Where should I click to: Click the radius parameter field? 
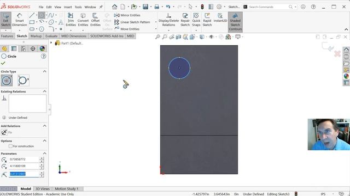24,174
